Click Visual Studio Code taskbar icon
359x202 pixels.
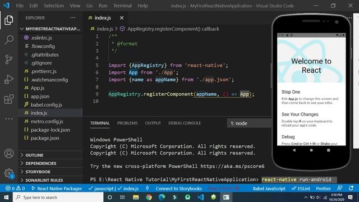[201, 197]
